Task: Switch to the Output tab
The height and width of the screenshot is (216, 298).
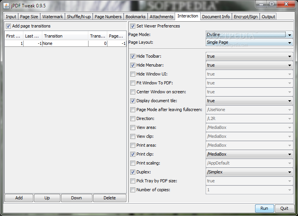Action: [268, 17]
